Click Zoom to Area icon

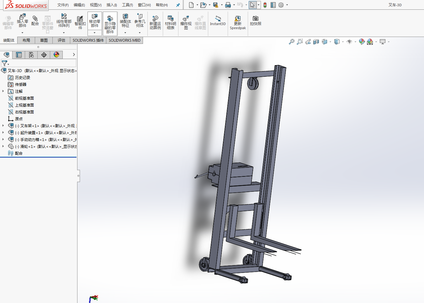(300, 42)
